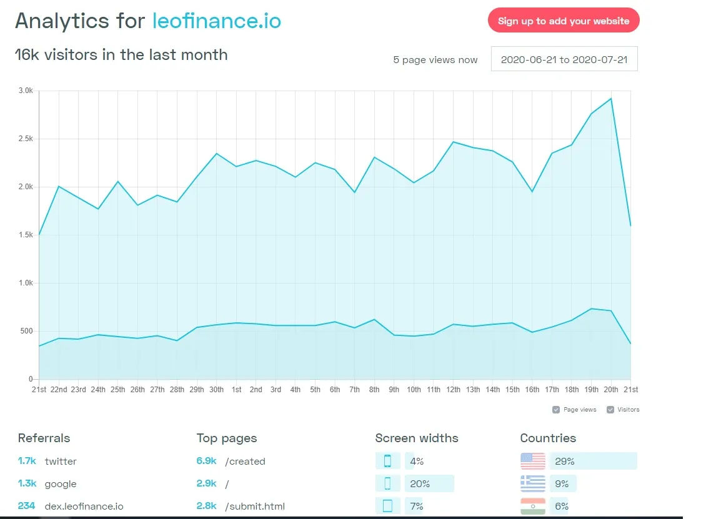Click the 1.3k google referral count
Screen dimensions: 711x519
pyautogui.click(x=27, y=483)
